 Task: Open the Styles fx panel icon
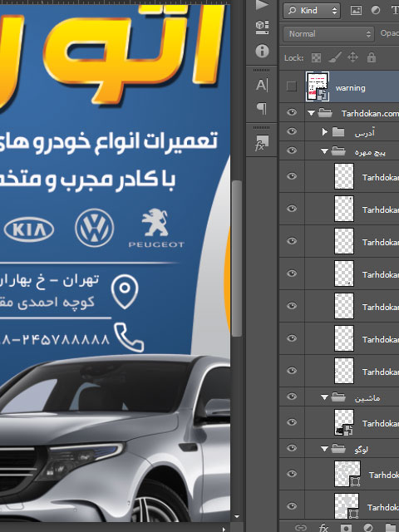pyautogui.click(x=262, y=143)
